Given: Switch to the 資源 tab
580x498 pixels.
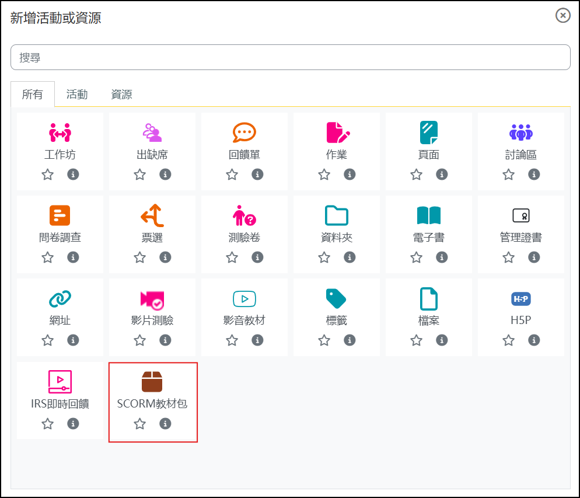Looking at the screenshot, I should [121, 95].
